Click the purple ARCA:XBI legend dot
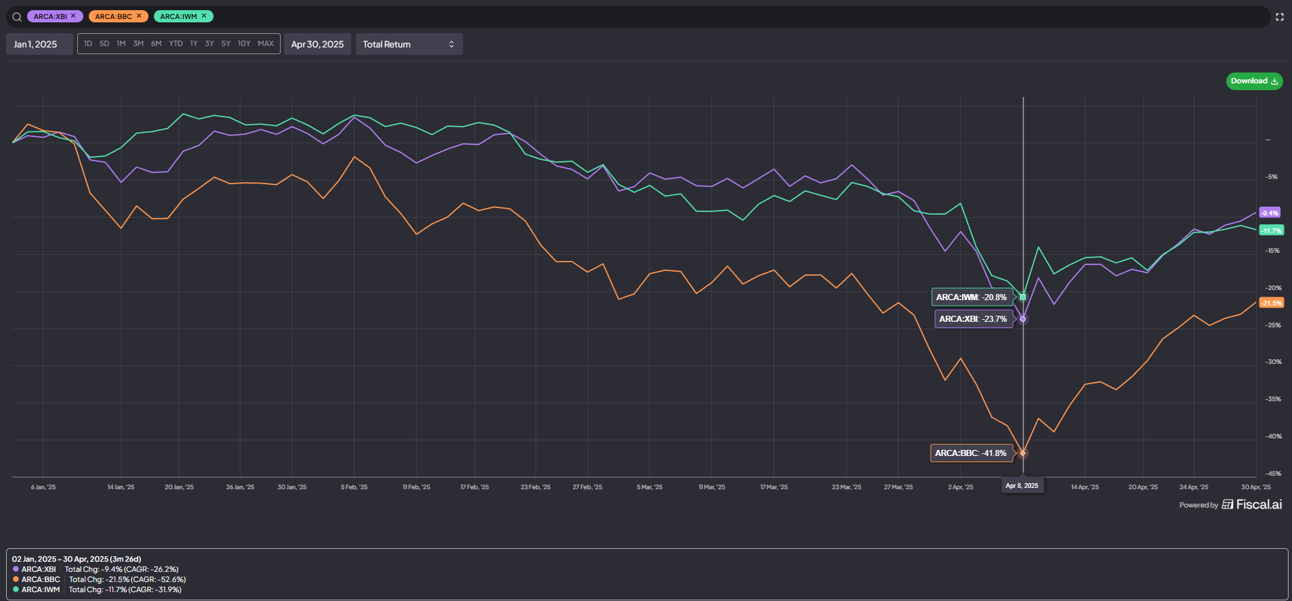 pos(16,569)
